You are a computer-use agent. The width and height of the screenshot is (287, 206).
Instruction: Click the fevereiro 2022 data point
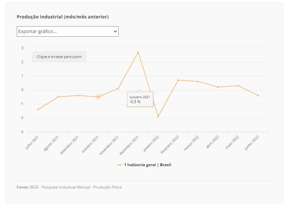(178, 80)
